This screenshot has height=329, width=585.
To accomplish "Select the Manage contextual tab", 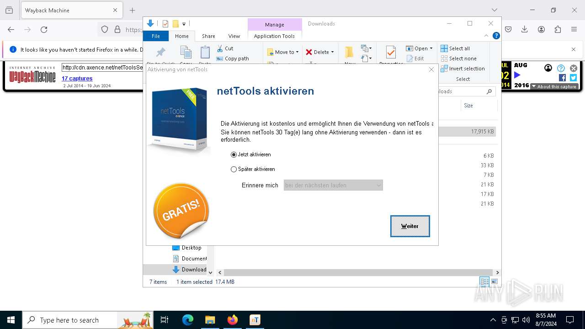I will pyautogui.click(x=274, y=25).
